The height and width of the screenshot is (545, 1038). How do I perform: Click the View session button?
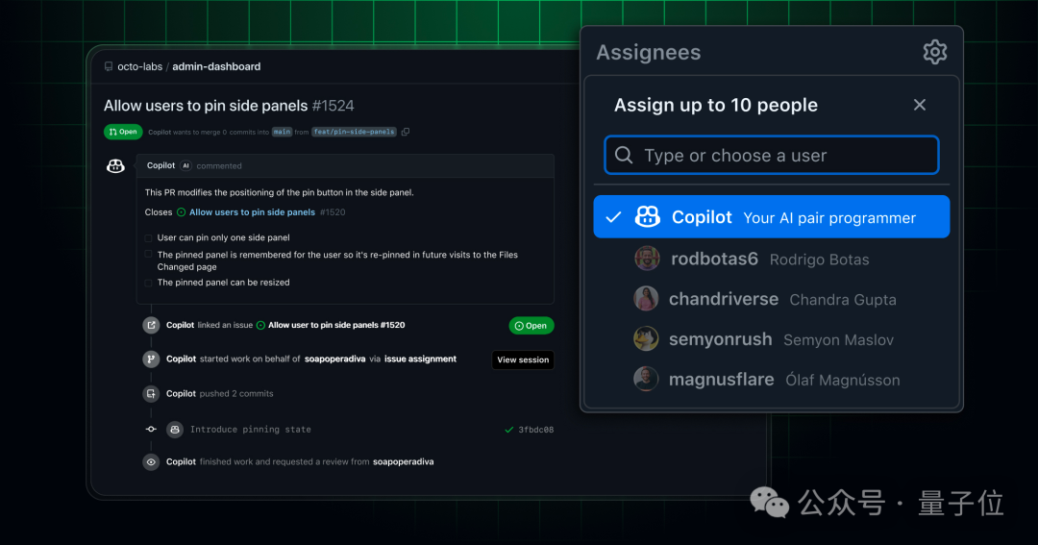pyautogui.click(x=523, y=359)
